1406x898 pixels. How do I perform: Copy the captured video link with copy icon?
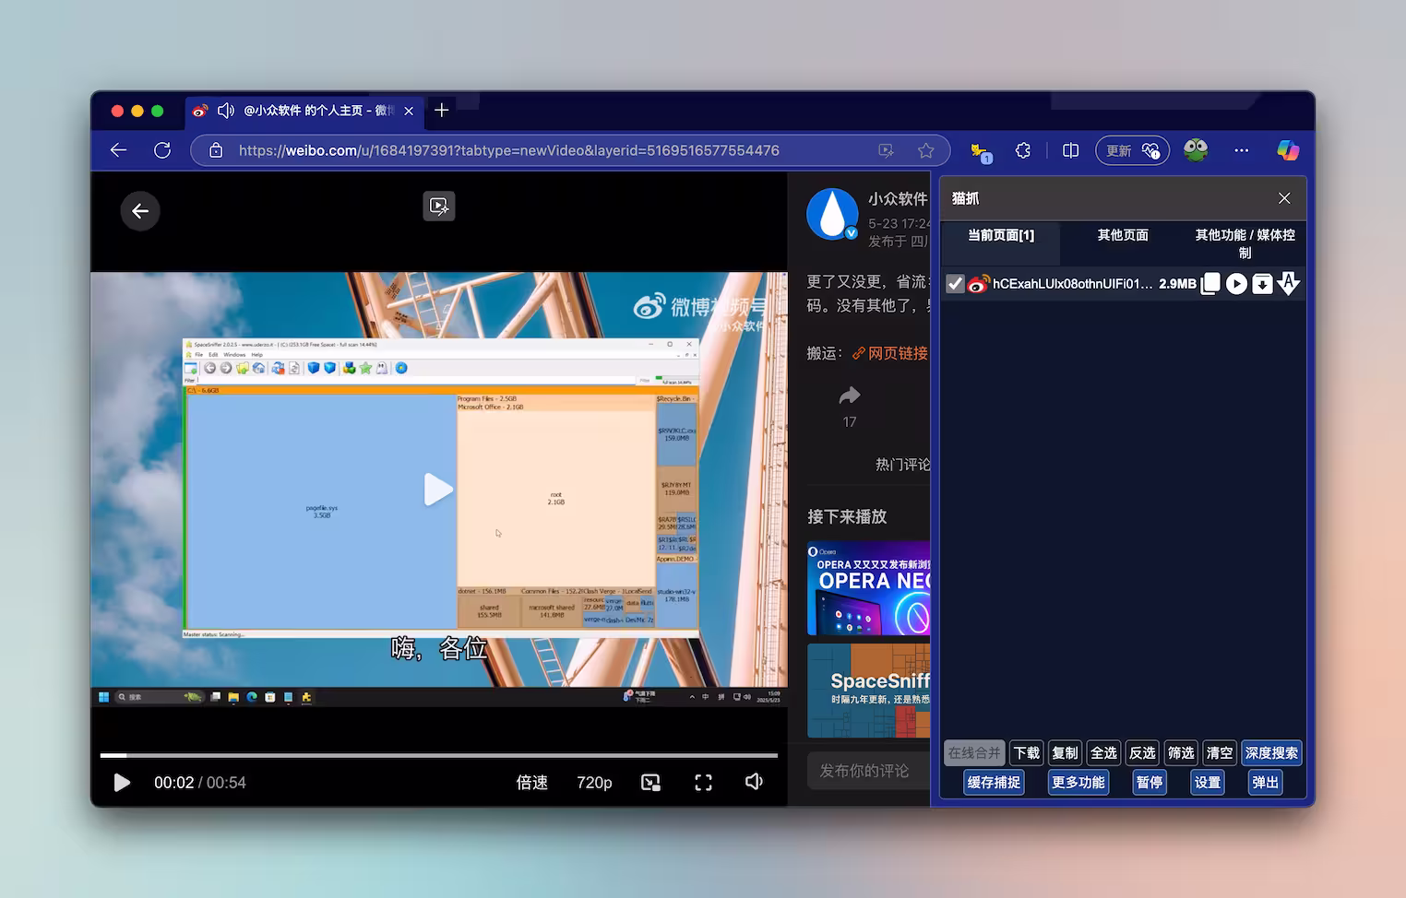click(1210, 284)
